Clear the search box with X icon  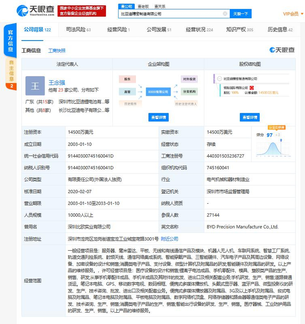[225, 14]
